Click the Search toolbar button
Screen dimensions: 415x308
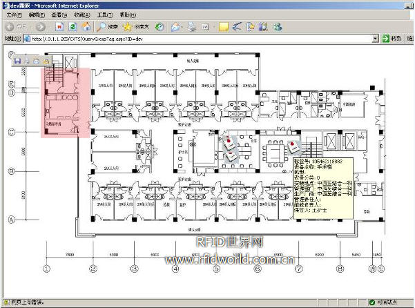pyautogui.click(x=106, y=27)
